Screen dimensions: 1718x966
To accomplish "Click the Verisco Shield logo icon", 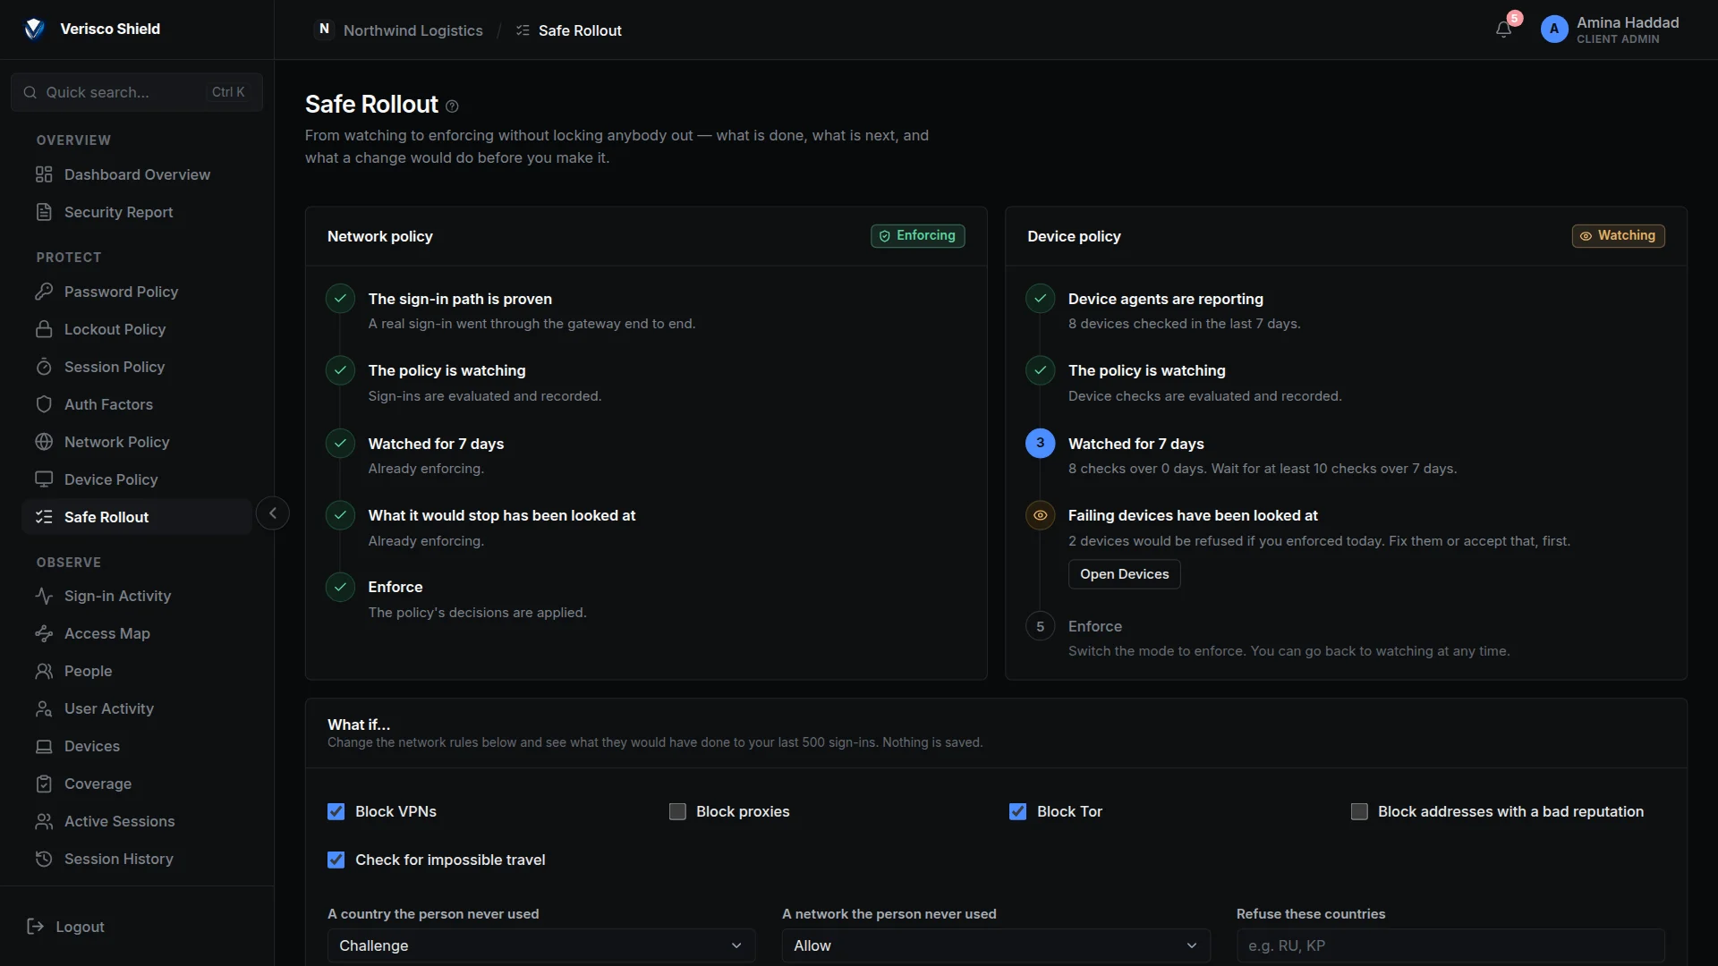I will coord(34,29).
